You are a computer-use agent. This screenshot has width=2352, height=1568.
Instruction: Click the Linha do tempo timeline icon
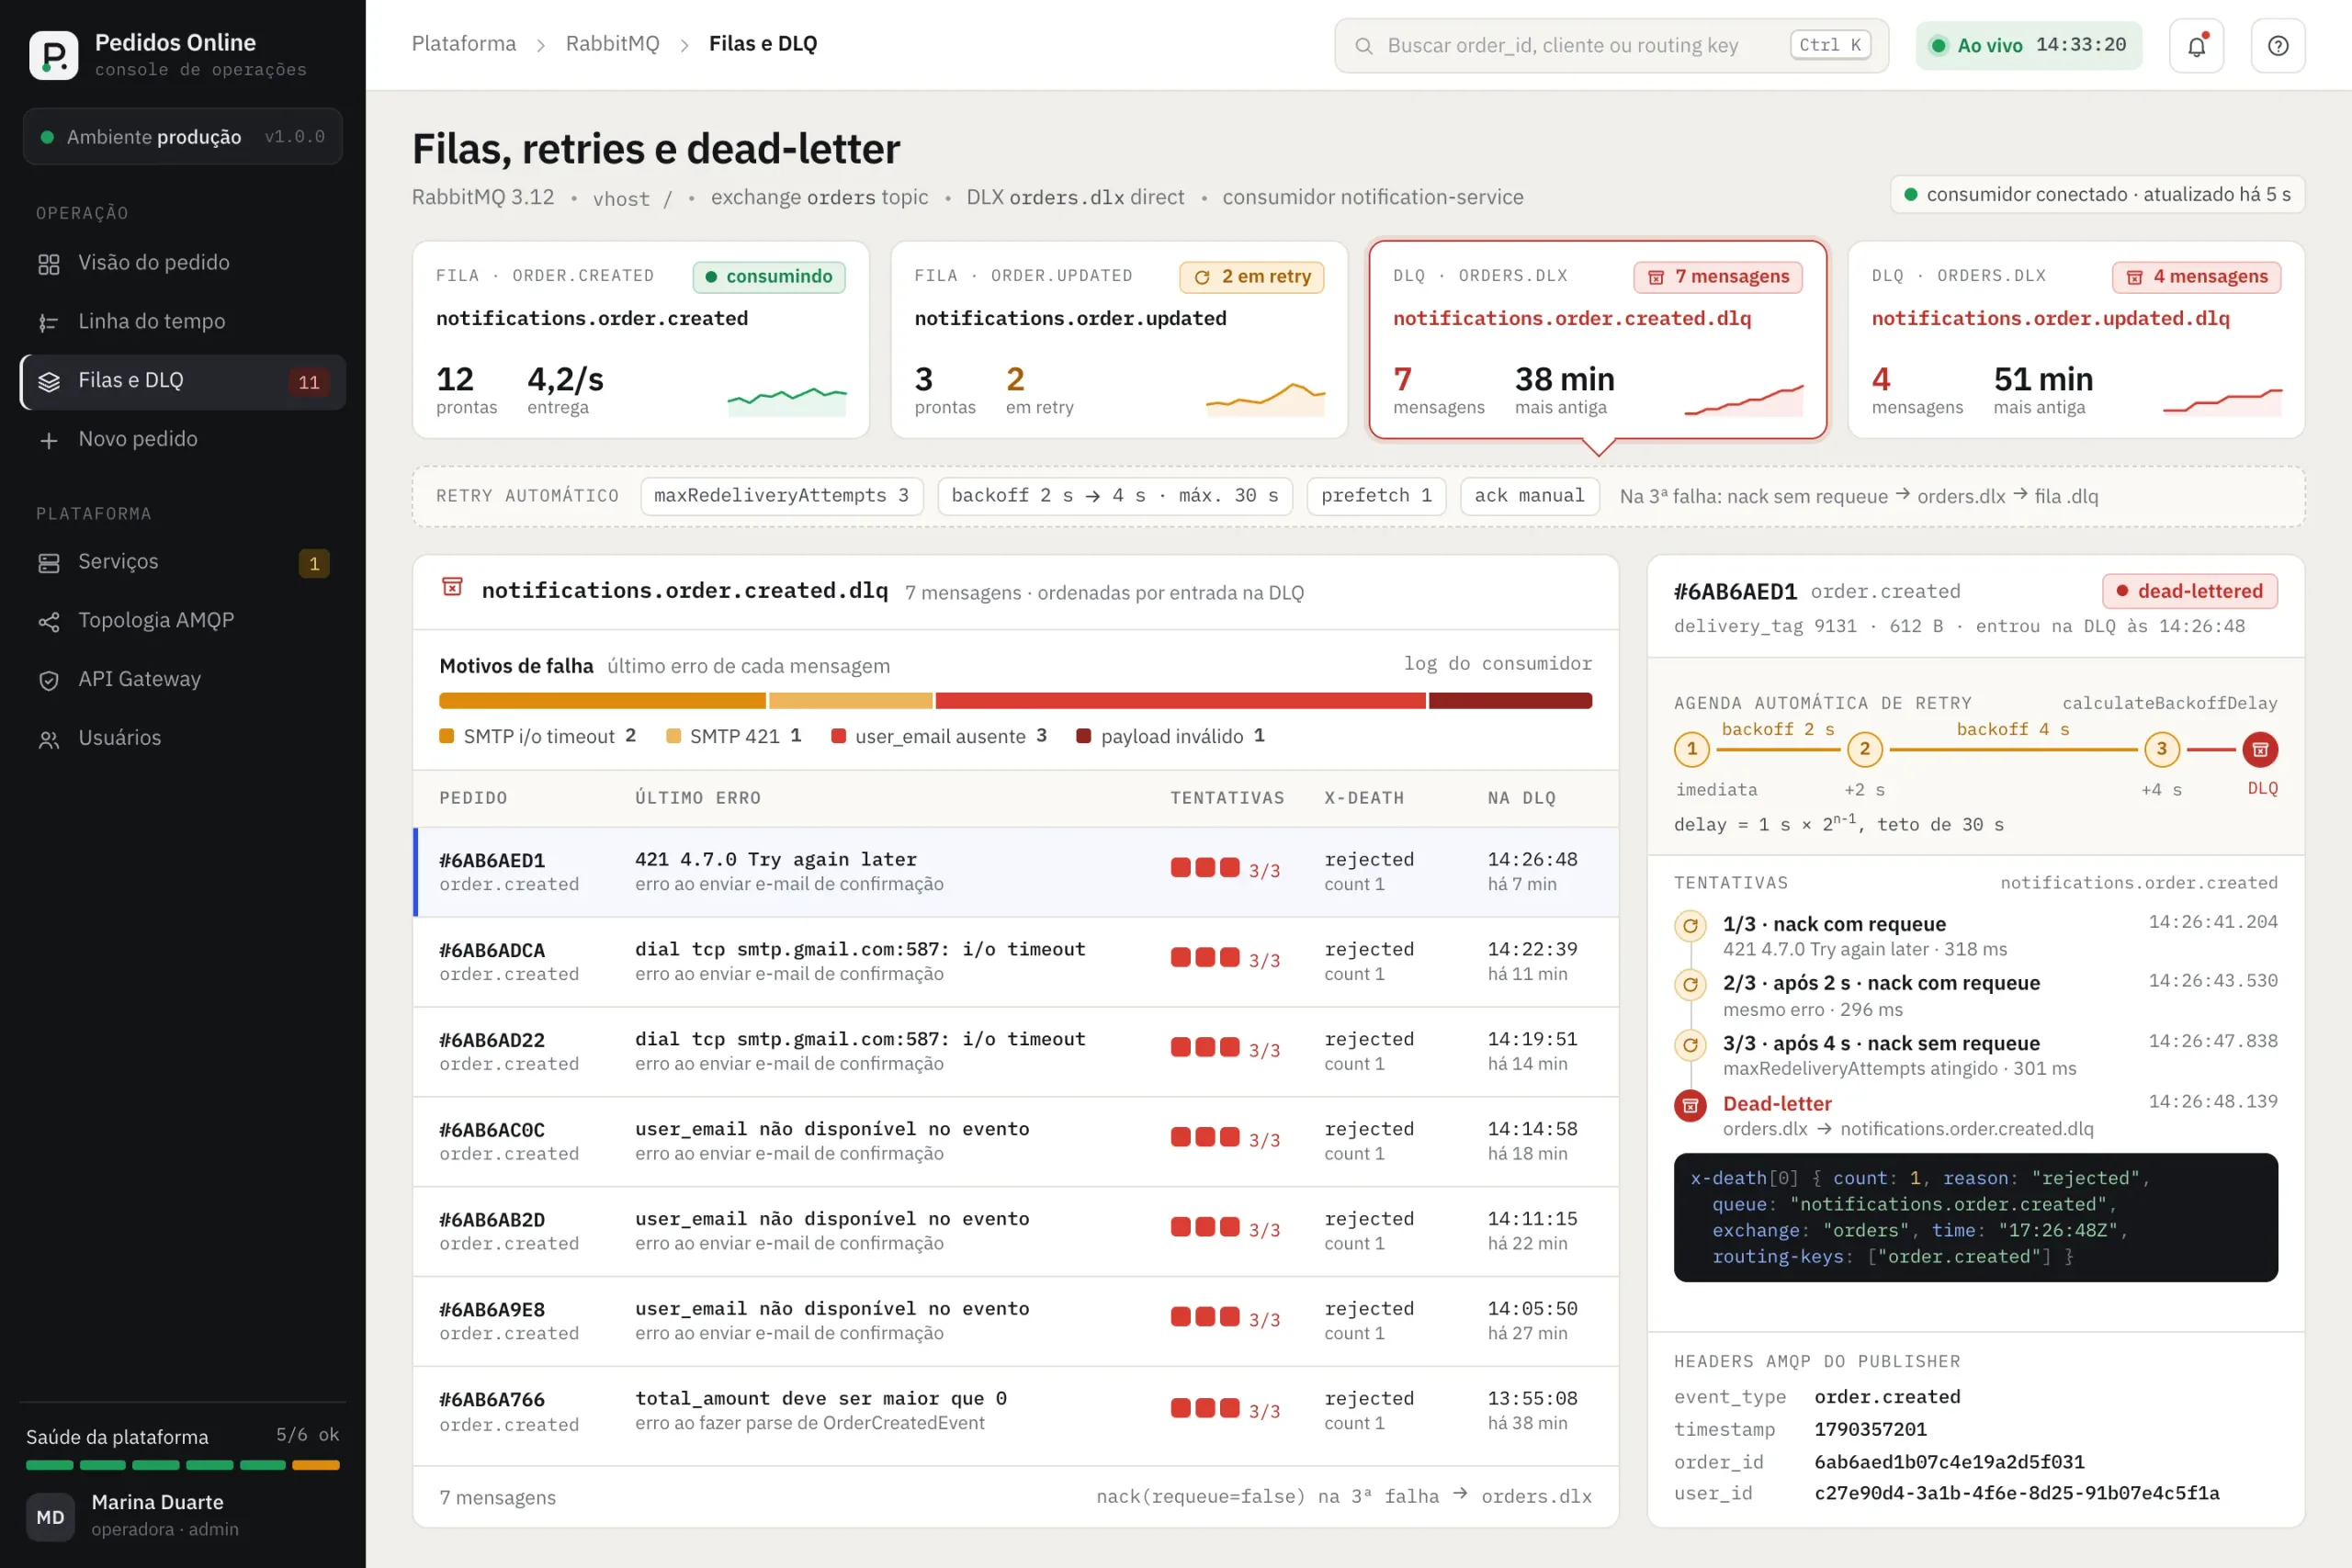pyautogui.click(x=49, y=322)
